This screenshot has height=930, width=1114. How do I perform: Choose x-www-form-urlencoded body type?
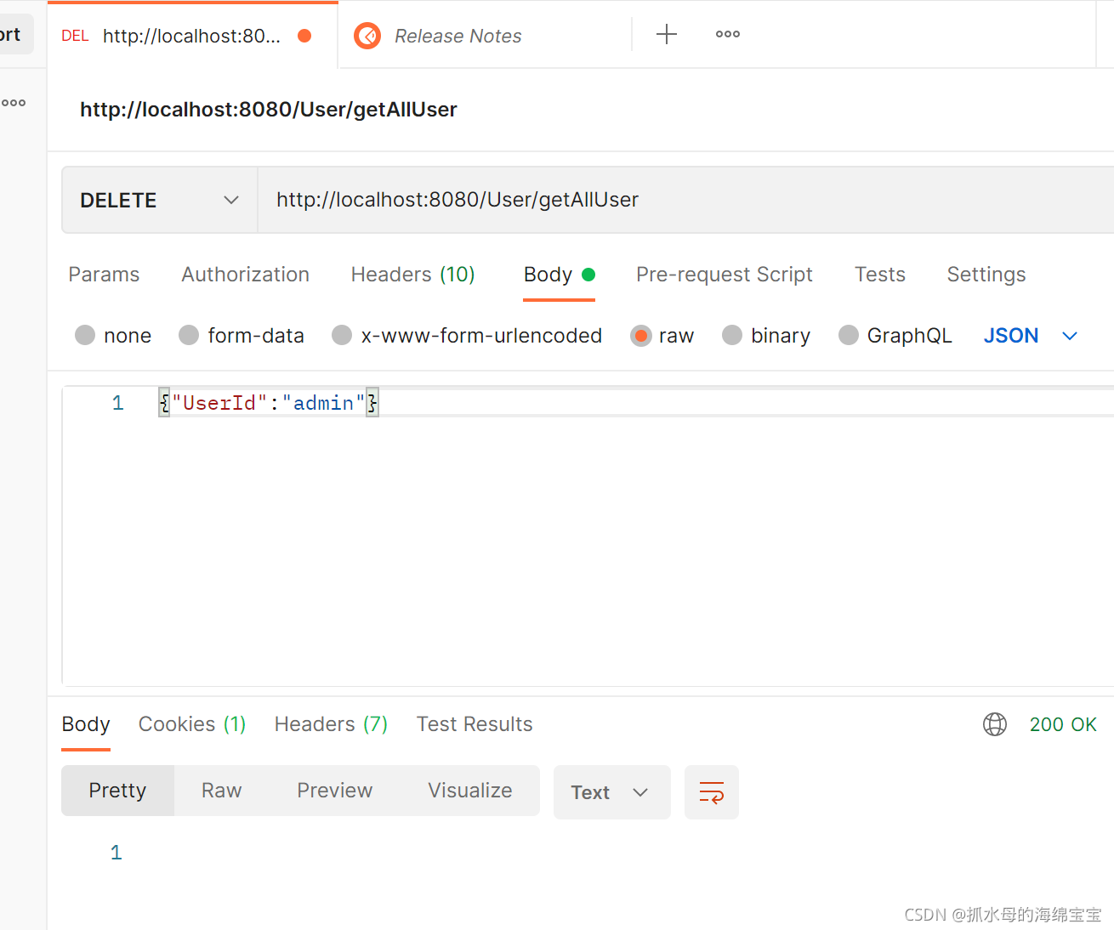point(342,335)
